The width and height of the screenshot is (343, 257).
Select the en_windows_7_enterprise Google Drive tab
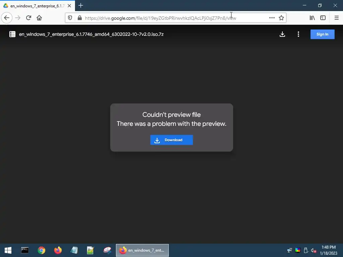(38, 6)
